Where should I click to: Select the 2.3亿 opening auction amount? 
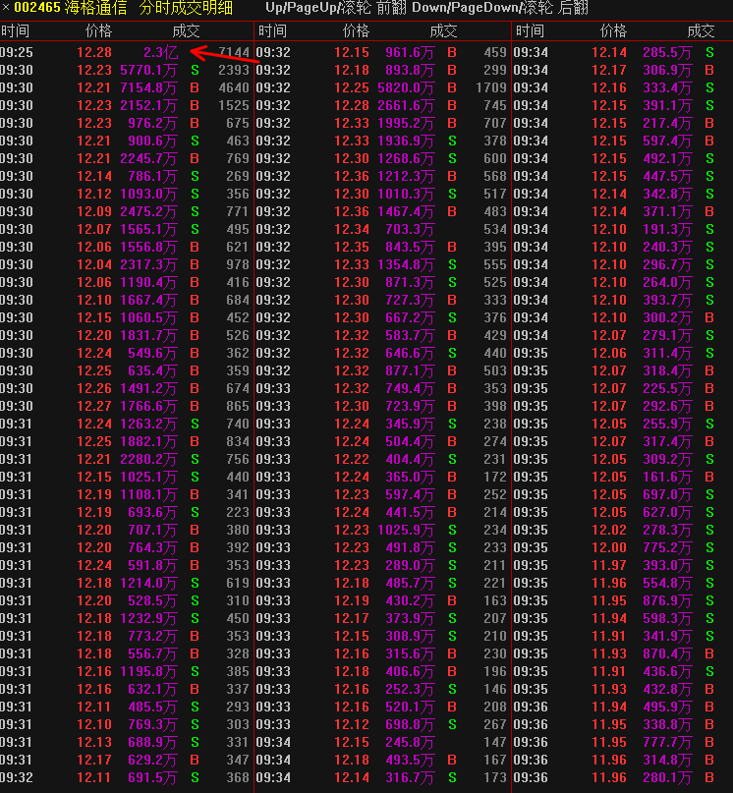[160, 53]
